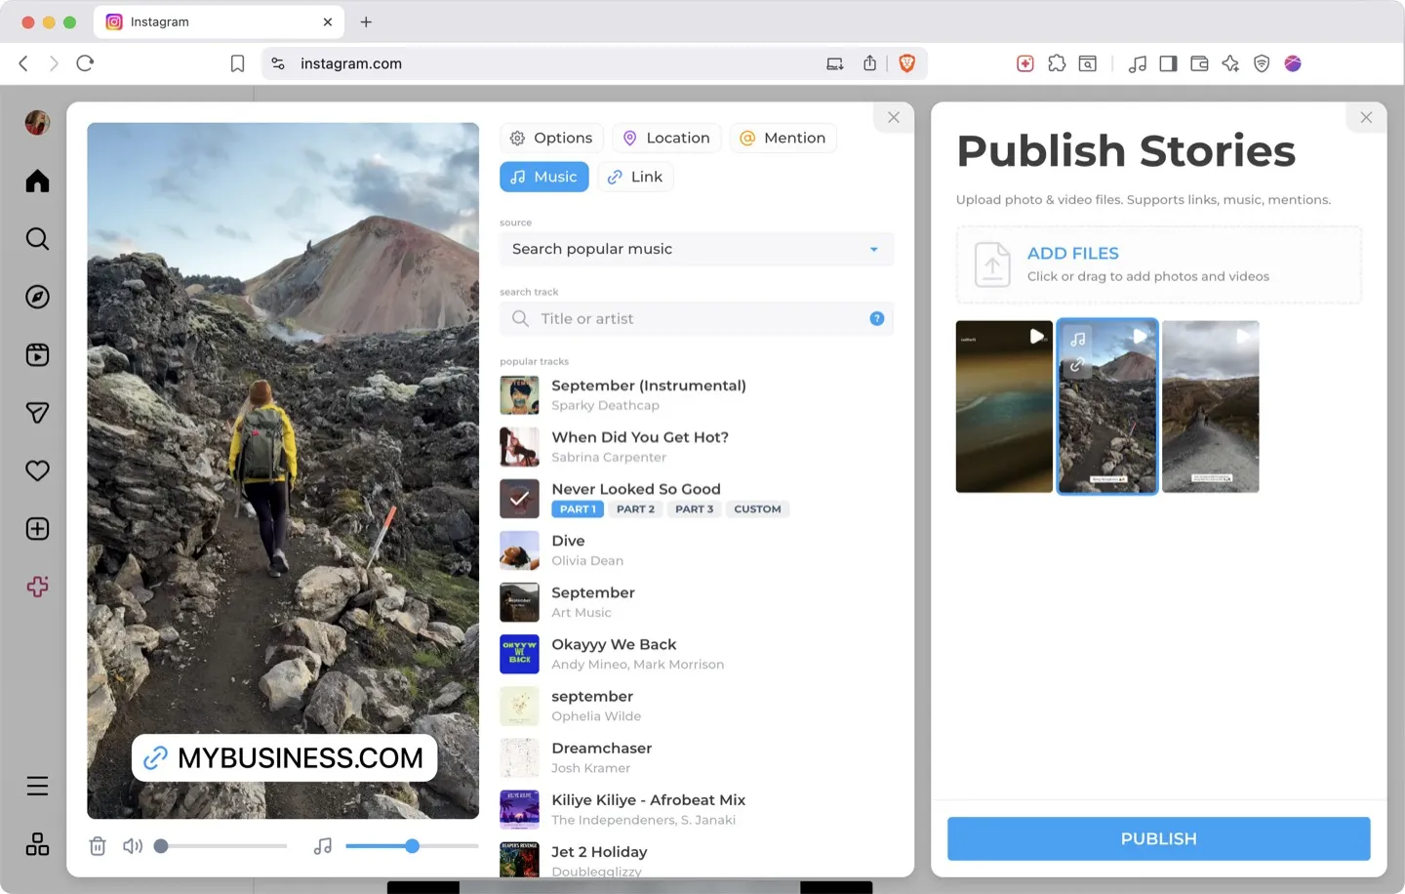Open the Reels icon in the sidebar

[36, 354]
